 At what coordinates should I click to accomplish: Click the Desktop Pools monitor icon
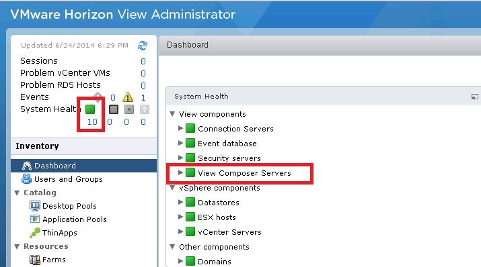click(x=35, y=206)
